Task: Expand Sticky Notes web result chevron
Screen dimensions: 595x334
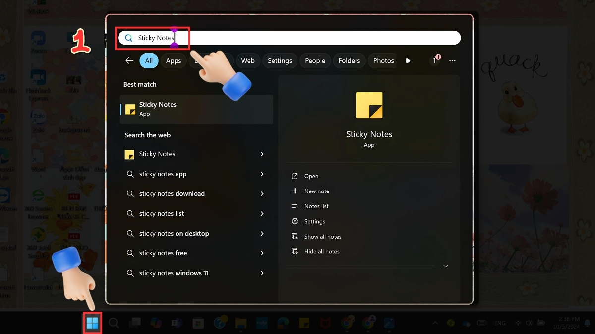Action: click(x=262, y=154)
